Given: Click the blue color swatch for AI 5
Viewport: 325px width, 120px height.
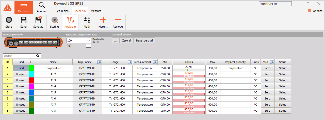Looking at the screenshot, I should click(x=31, y=92).
